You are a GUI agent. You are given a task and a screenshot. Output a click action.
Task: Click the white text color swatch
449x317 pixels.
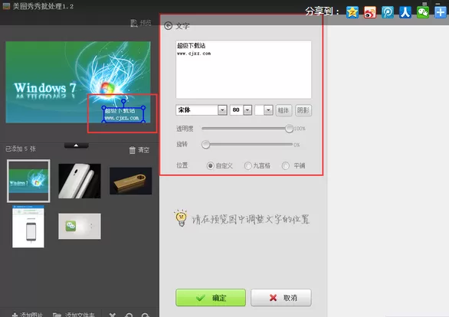[x=259, y=110]
